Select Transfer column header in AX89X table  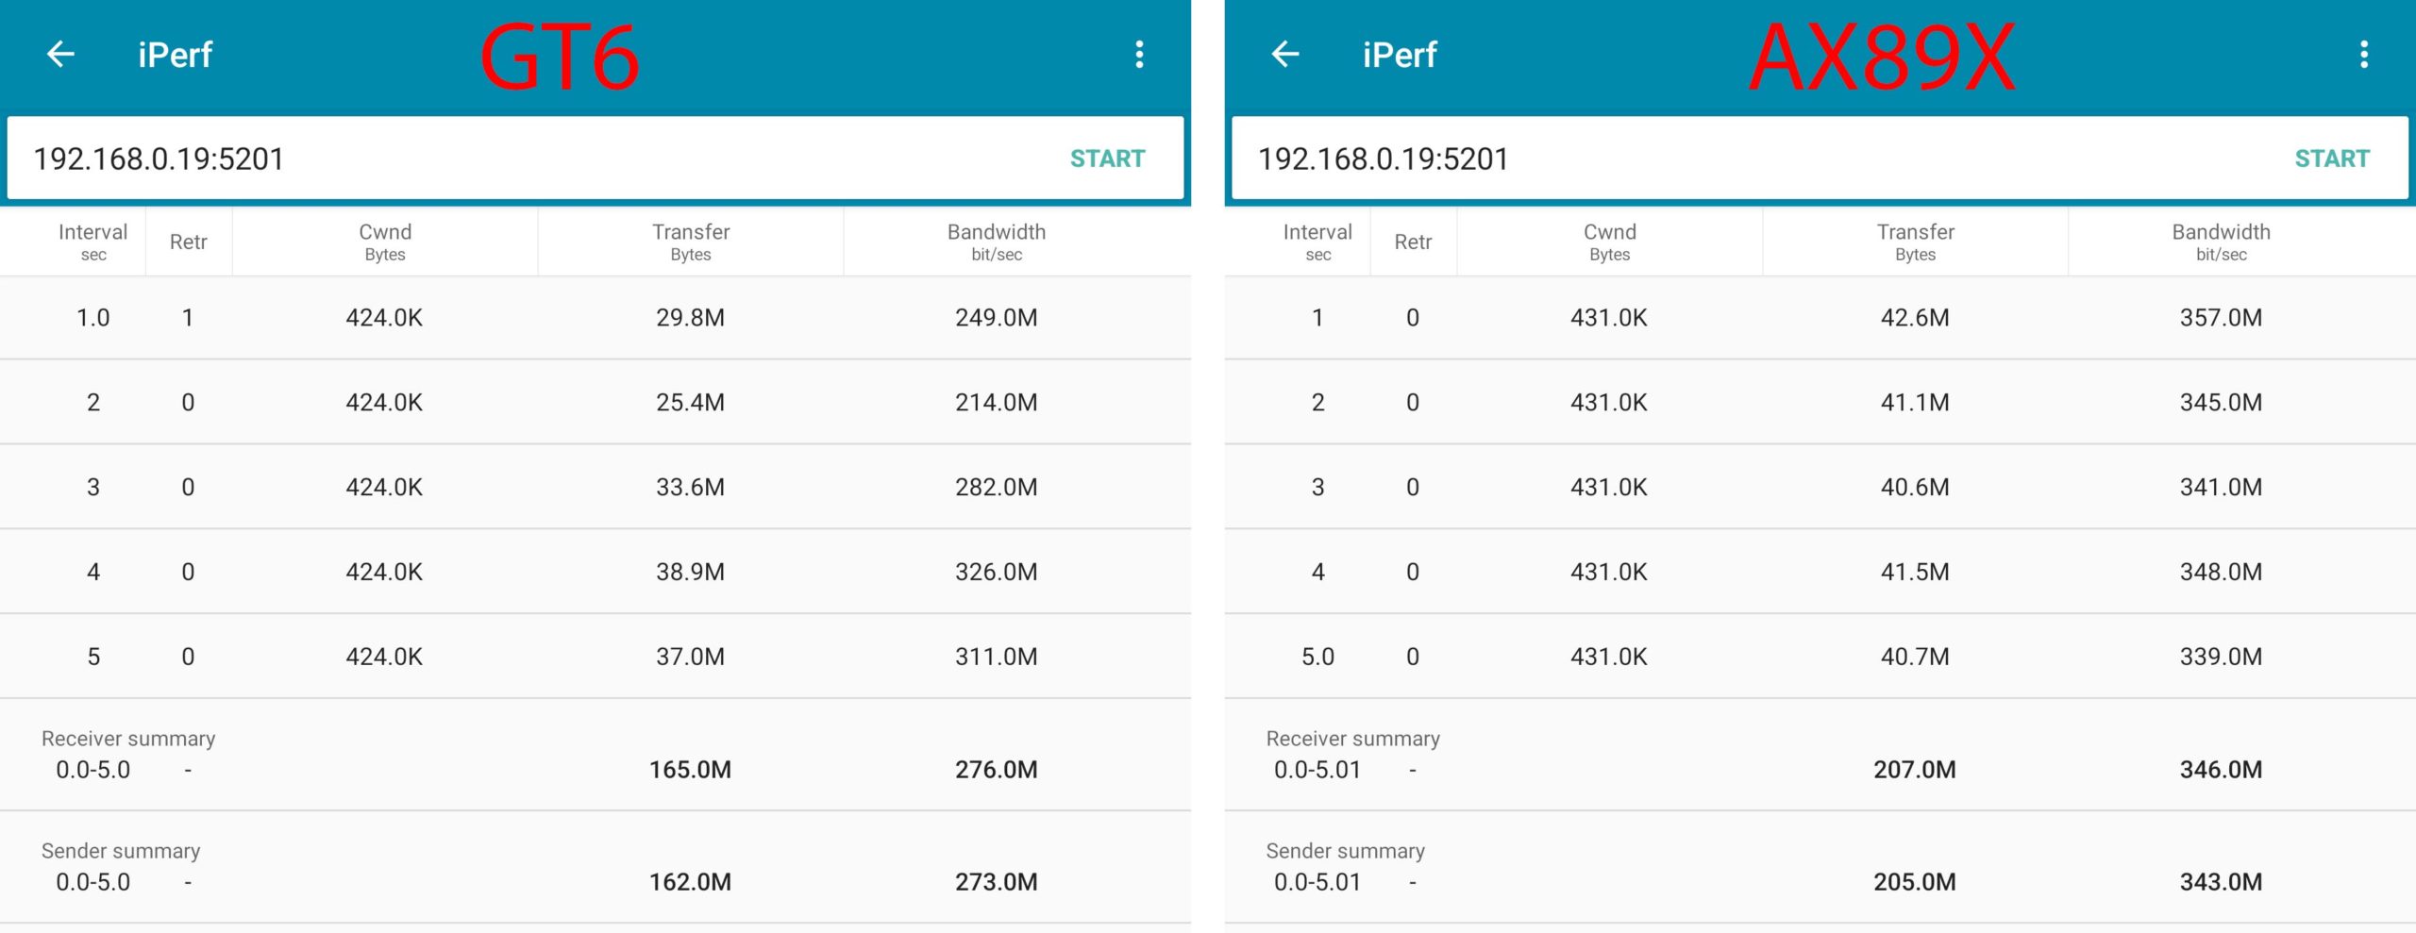[x=1915, y=242]
